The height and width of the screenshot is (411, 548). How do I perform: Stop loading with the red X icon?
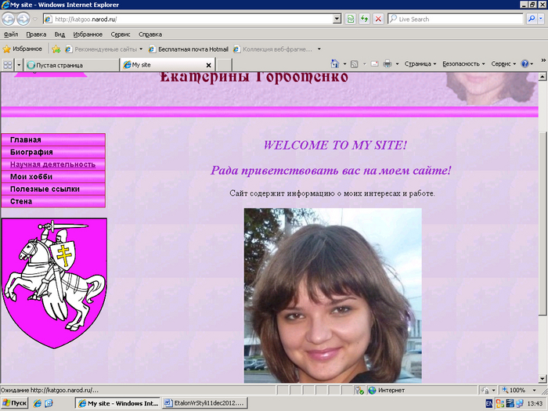(x=378, y=20)
